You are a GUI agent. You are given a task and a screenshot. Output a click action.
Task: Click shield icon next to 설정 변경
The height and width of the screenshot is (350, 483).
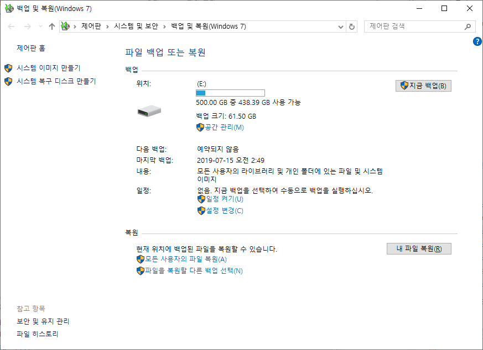pos(201,211)
